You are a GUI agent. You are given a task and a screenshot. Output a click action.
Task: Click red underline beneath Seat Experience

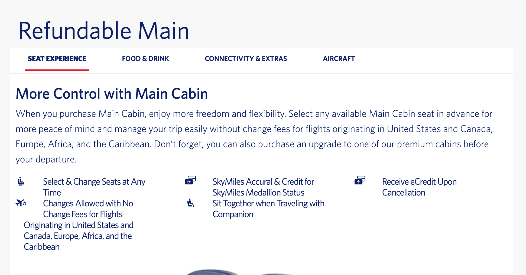[x=57, y=70]
